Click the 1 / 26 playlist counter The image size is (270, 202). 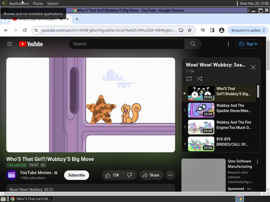tap(190, 71)
